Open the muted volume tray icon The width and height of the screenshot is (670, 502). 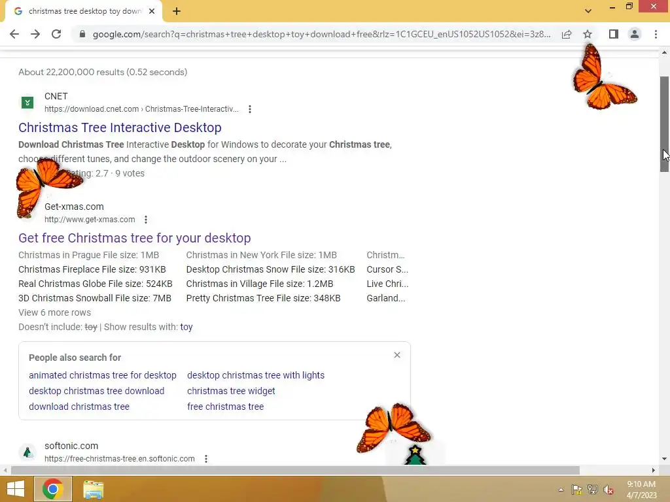(x=608, y=490)
